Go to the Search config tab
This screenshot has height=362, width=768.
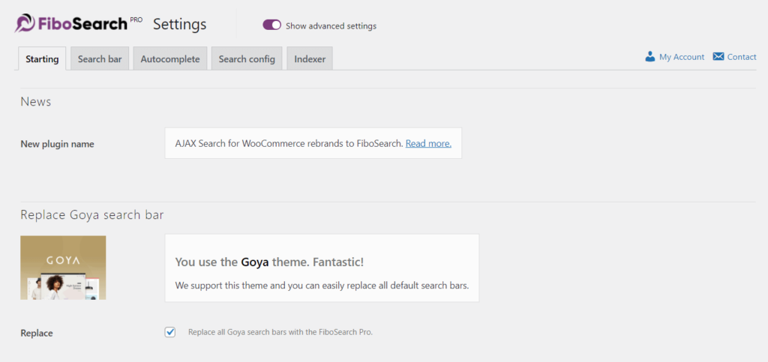tap(247, 59)
